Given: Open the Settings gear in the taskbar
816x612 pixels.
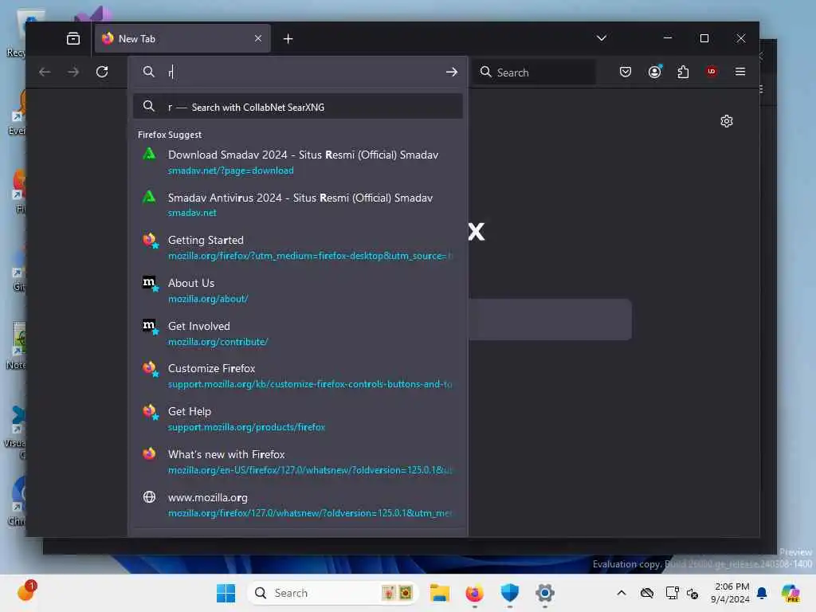Looking at the screenshot, I should click(x=545, y=593).
